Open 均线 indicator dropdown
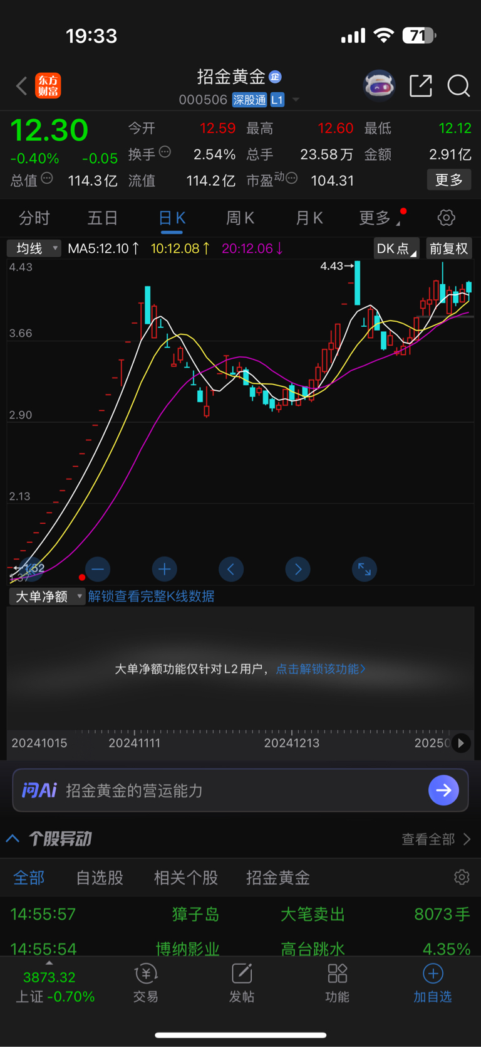Image resolution: width=481 pixels, height=1047 pixels. pyautogui.click(x=34, y=248)
